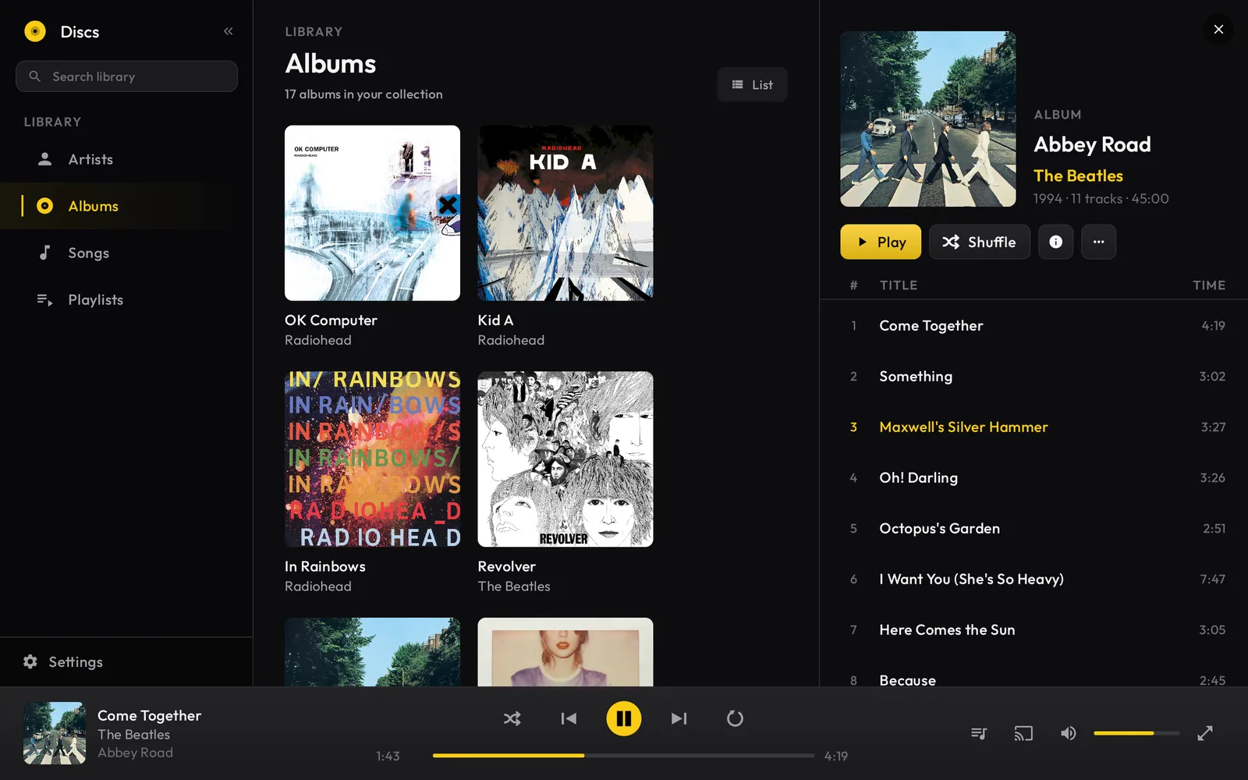Mute audio with the speaker icon
Viewport: 1248px width, 780px height.
pos(1068,733)
